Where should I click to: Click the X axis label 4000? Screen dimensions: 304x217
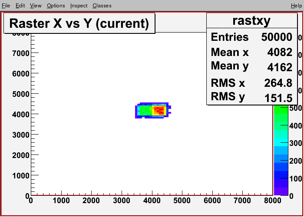coord(152,201)
